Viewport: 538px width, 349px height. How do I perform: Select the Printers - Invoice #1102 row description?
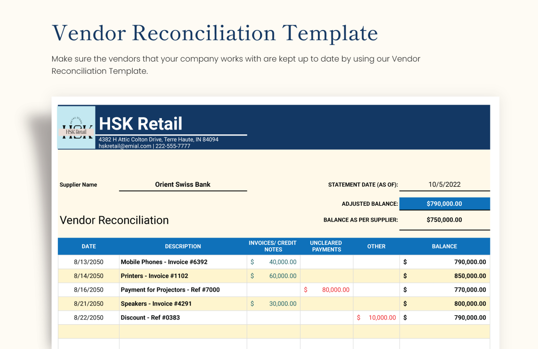155,276
